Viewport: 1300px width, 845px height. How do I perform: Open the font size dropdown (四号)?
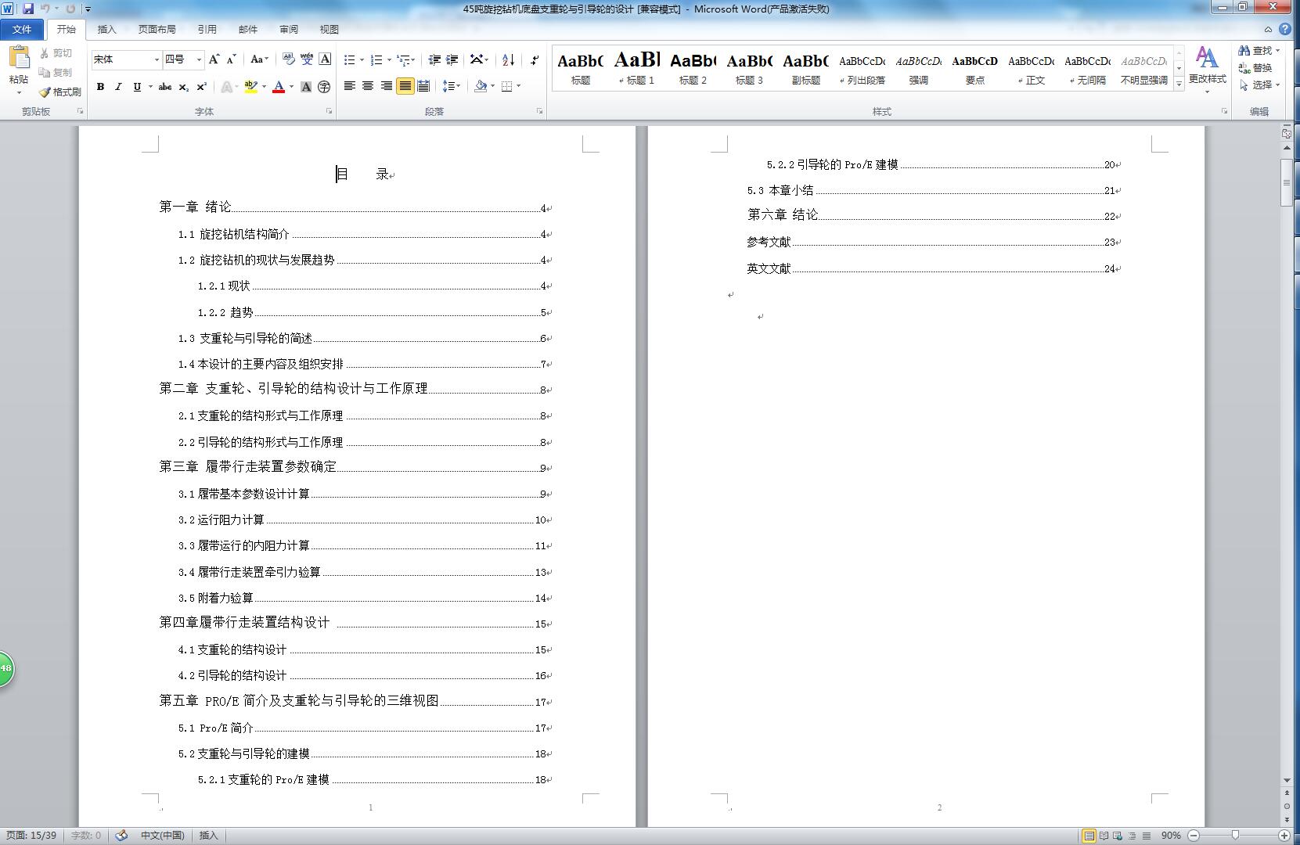tap(199, 59)
